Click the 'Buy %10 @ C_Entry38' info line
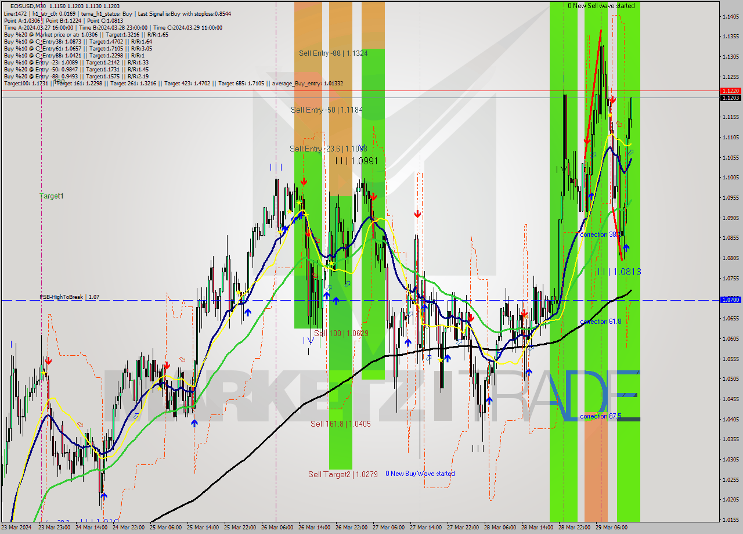This screenshot has height=534, width=743. click(78, 41)
